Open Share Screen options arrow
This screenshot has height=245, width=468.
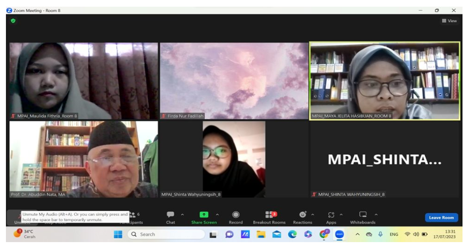point(217,214)
